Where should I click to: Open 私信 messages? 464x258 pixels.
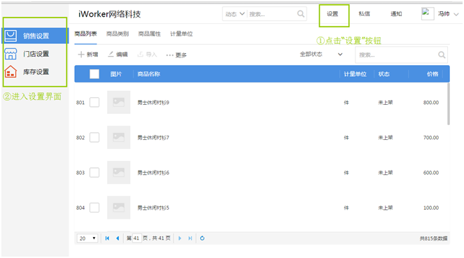tap(365, 13)
